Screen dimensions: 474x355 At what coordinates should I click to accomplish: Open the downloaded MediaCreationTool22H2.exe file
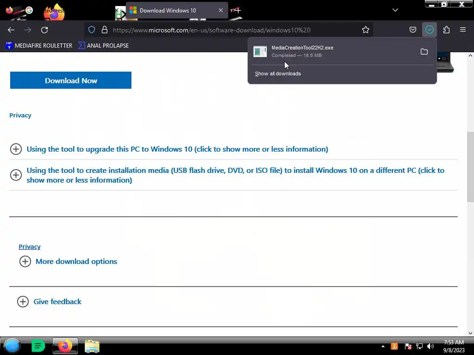(x=332, y=51)
